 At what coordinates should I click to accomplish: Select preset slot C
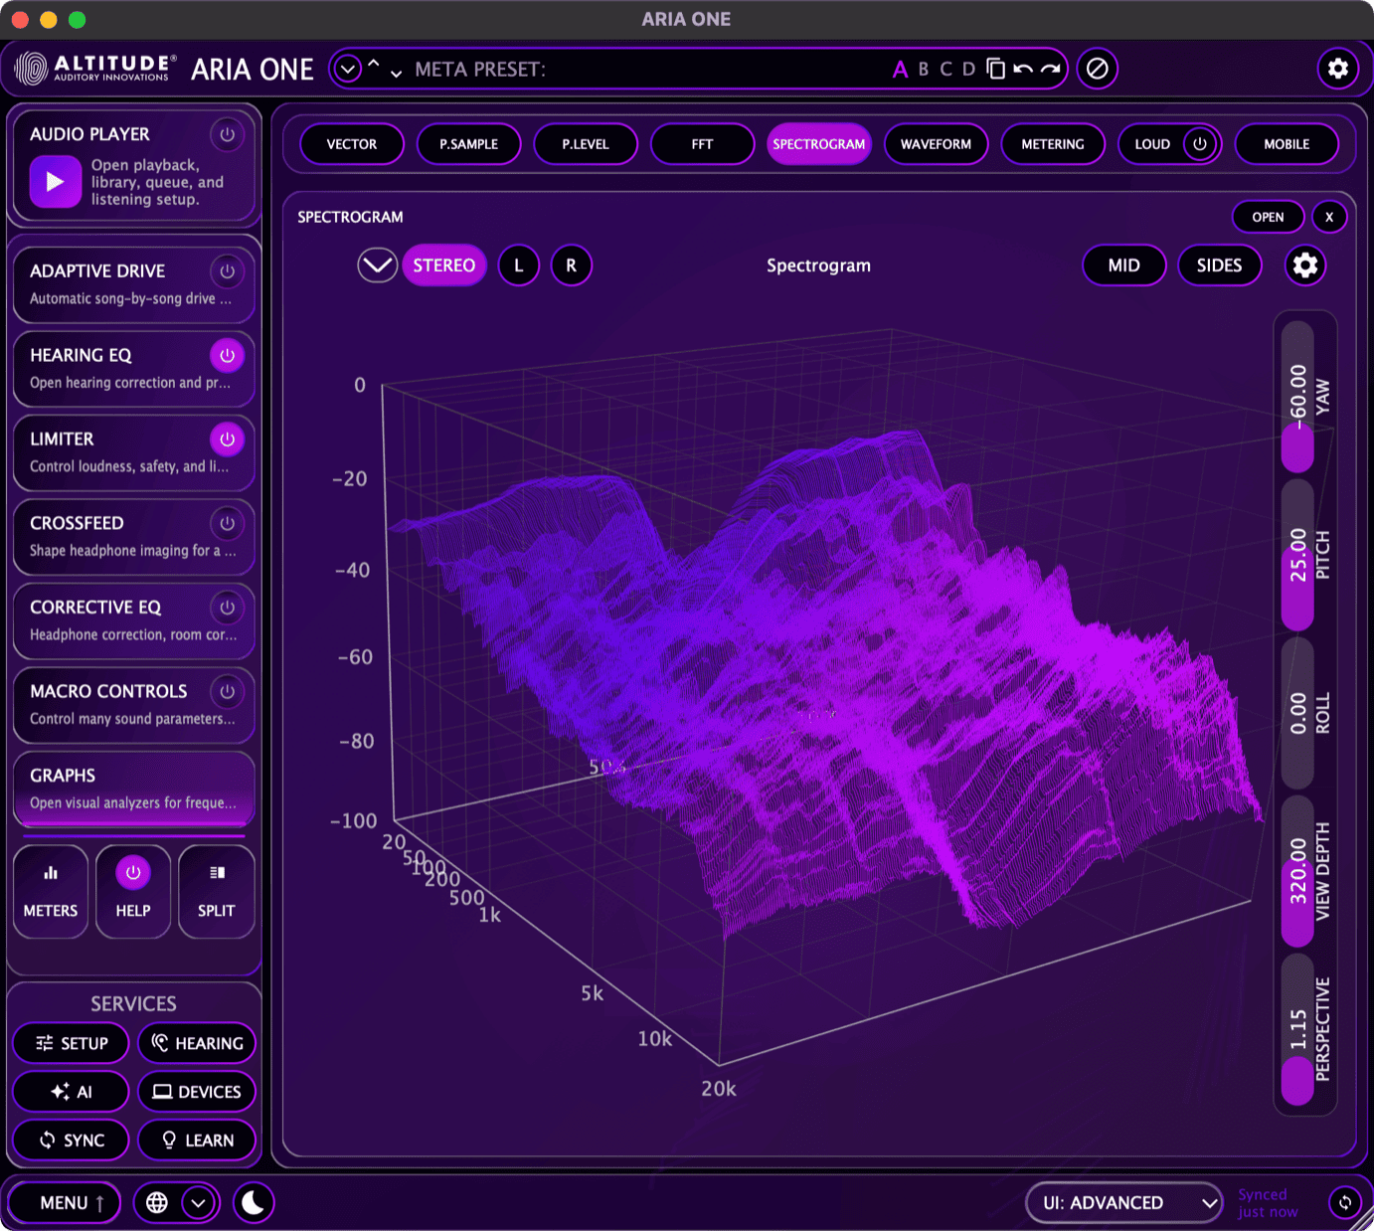945,70
